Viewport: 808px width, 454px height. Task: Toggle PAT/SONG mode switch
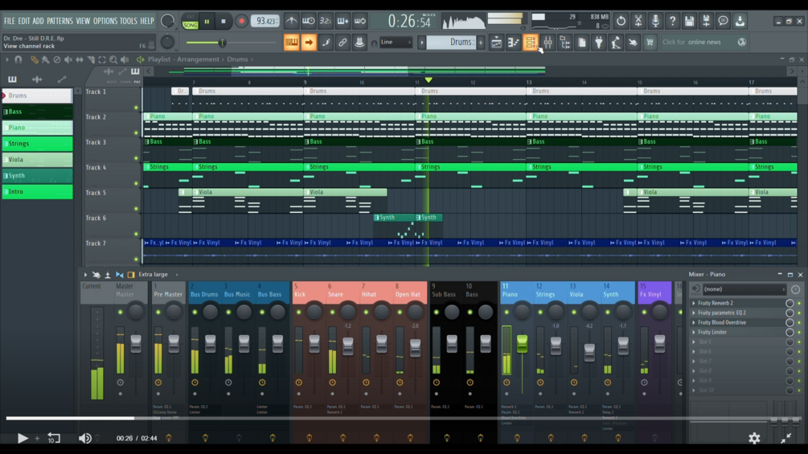coord(191,22)
